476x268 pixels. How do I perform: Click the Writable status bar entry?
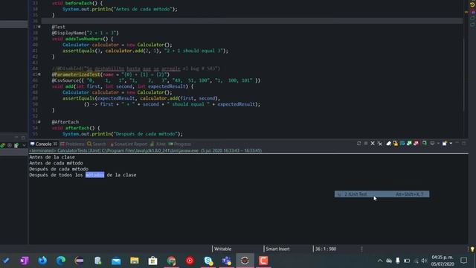click(222, 249)
